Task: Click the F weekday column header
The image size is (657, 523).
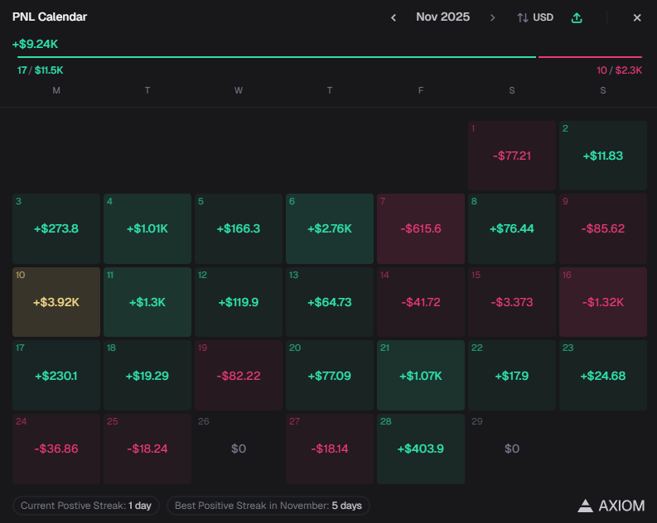Action: [x=421, y=90]
